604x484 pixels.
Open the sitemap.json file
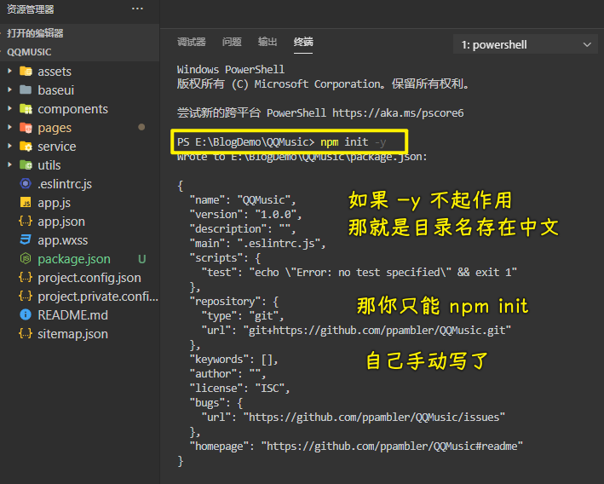pyautogui.click(x=72, y=334)
